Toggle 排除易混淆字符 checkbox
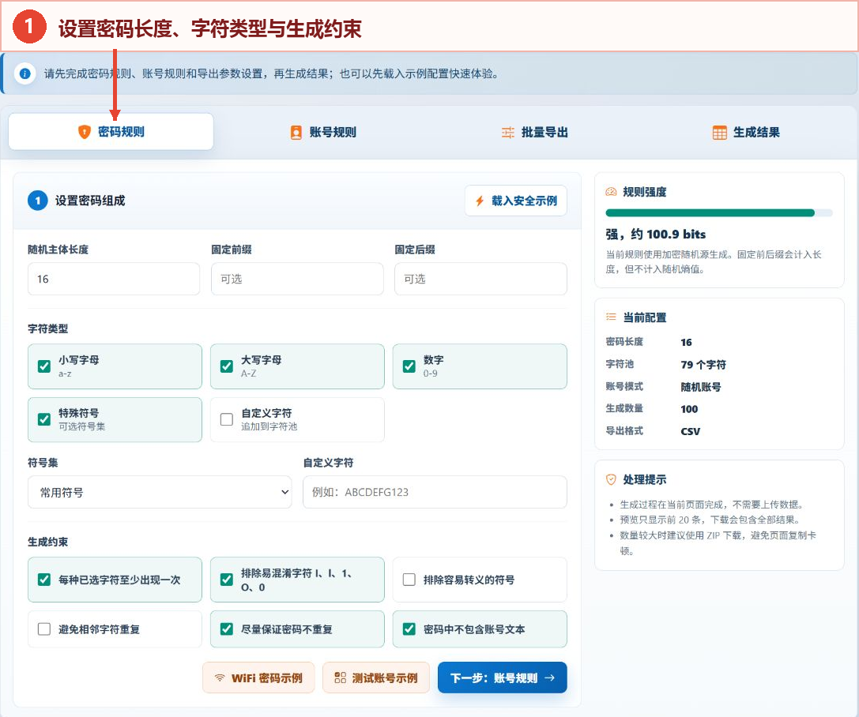Viewport: 859px width, 717px height. click(x=226, y=580)
